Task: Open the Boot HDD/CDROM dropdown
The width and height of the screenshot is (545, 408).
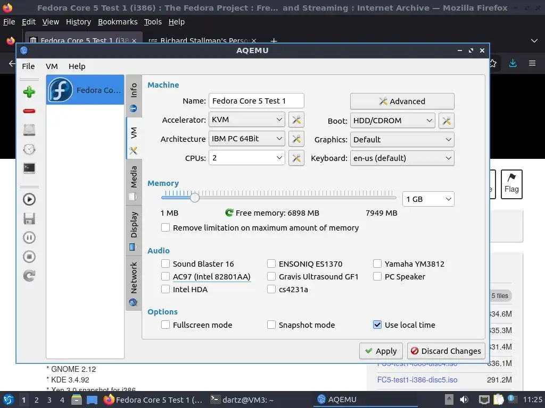Action: point(392,121)
